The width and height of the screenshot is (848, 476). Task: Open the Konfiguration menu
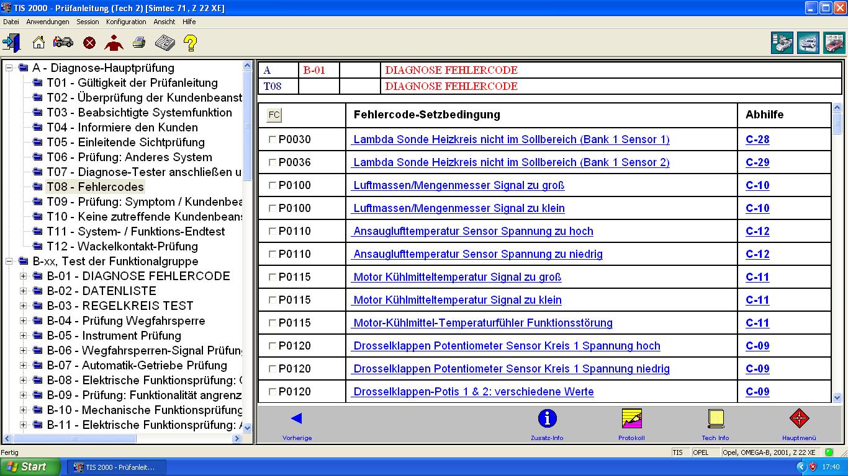click(x=126, y=22)
